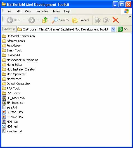The height and width of the screenshot is (148, 133).
Task: Open the Search pane from the toolbar
Action: [60, 20]
